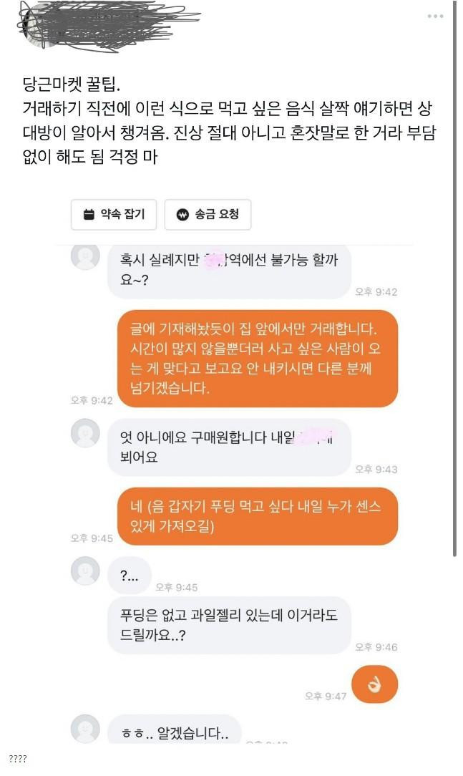Select the ?... short message bubble
Viewport: 463px width, 776px height.
[x=129, y=576]
